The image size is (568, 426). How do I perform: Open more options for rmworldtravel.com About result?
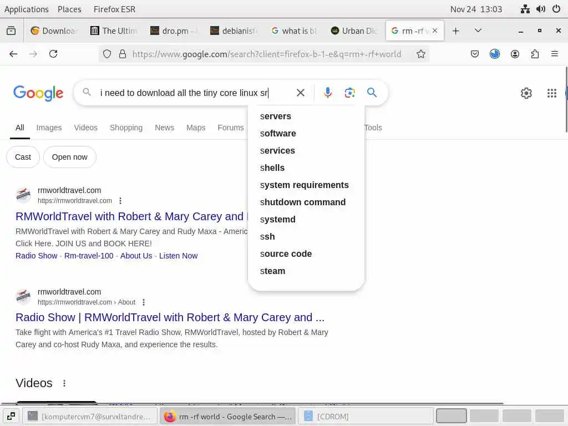(144, 302)
